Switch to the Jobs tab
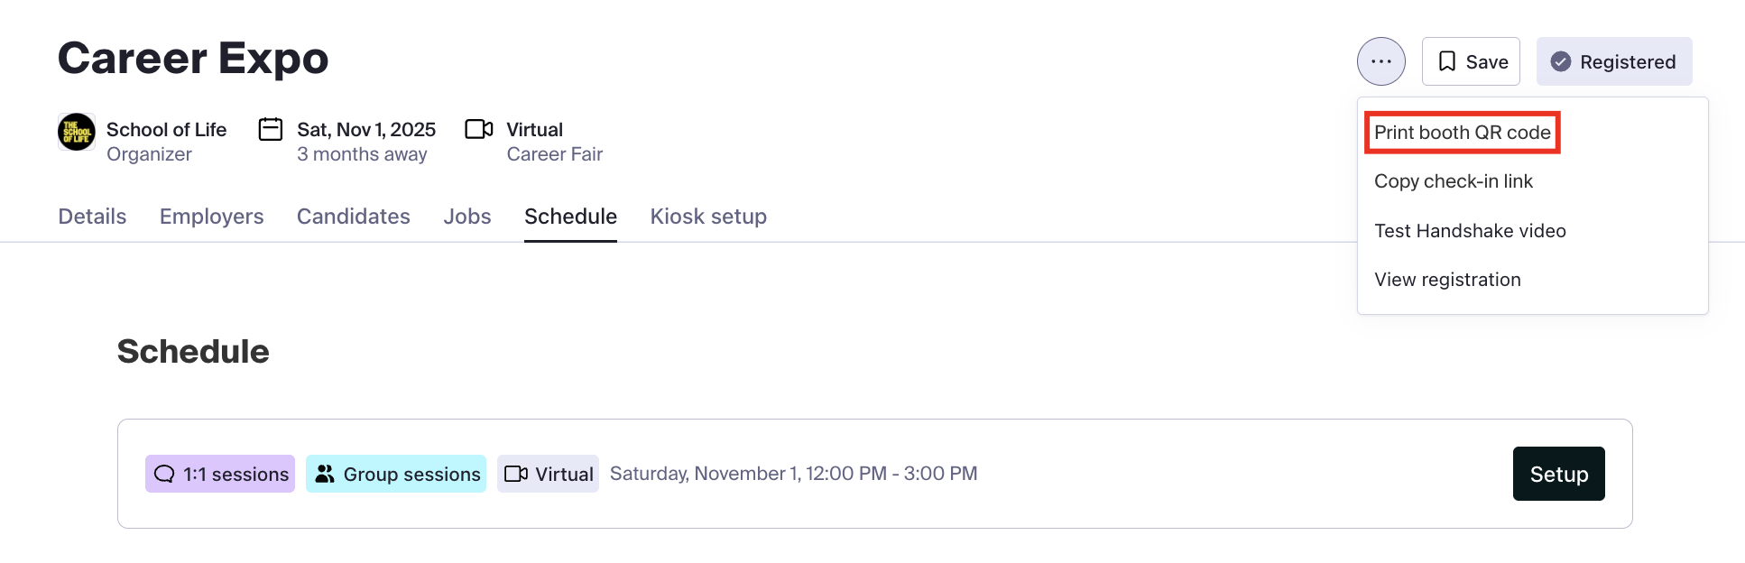The width and height of the screenshot is (1745, 563). point(467,217)
